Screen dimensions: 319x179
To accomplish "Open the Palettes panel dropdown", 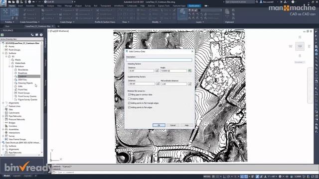I will [9, 22].
